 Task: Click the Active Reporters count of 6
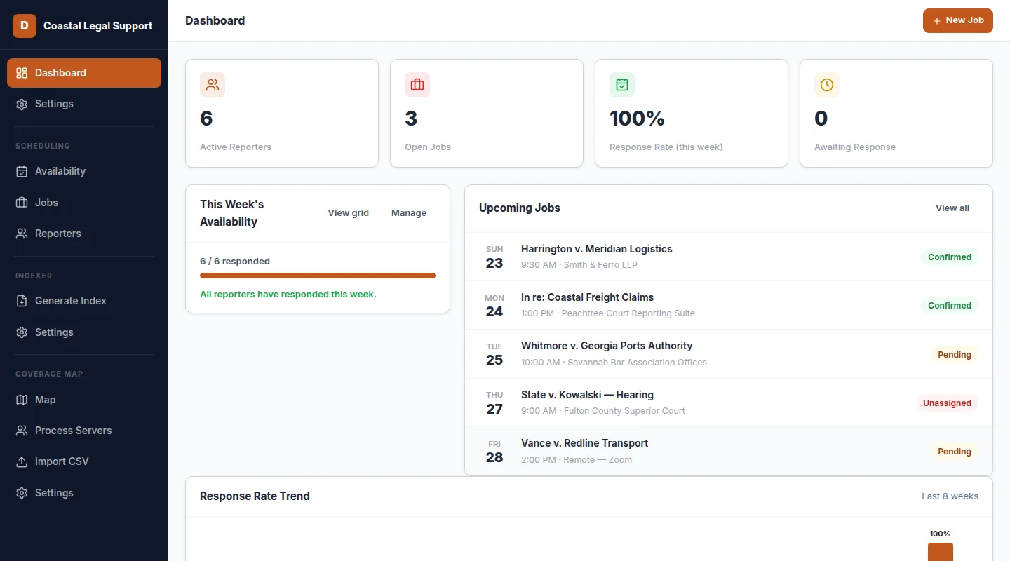point(206,119)
